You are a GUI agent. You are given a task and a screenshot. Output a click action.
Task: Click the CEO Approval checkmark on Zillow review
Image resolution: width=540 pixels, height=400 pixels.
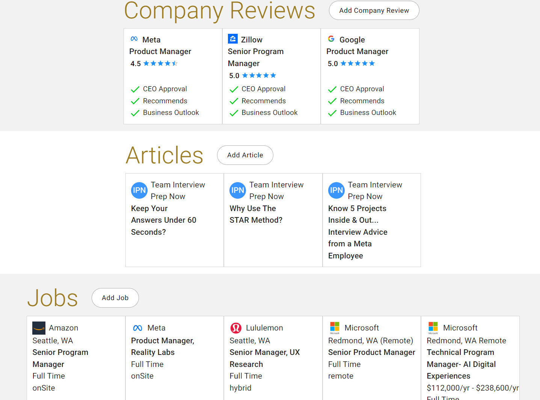tap(234, 89)
